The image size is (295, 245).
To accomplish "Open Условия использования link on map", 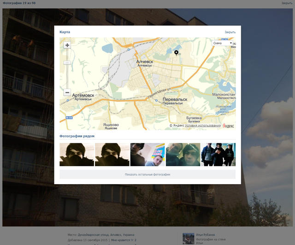I will (x=203, y=125).
